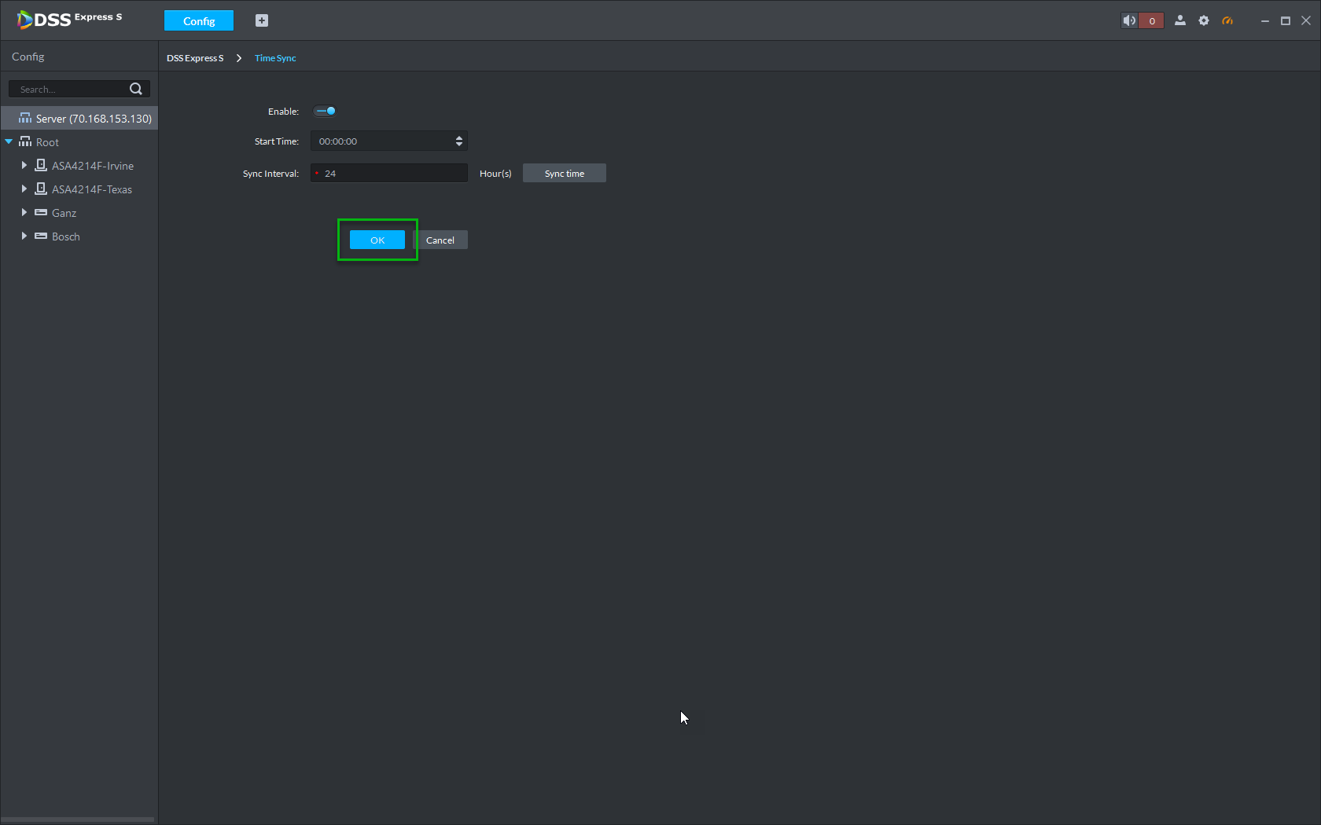Viewport: 1321px width, 825px height.
Task: Focus the device search field
Action: [x=79, y=89]
